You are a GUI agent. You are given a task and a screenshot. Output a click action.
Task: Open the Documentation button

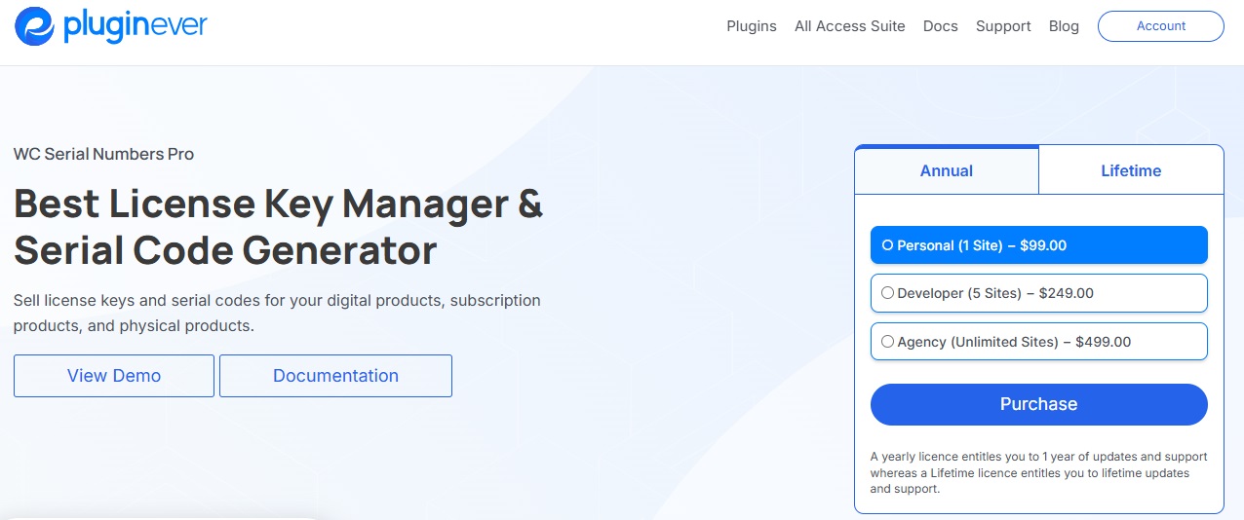coord(335,376)
